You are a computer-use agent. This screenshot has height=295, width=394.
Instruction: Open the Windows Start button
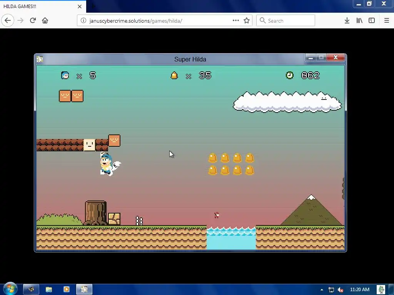[10, 289]
